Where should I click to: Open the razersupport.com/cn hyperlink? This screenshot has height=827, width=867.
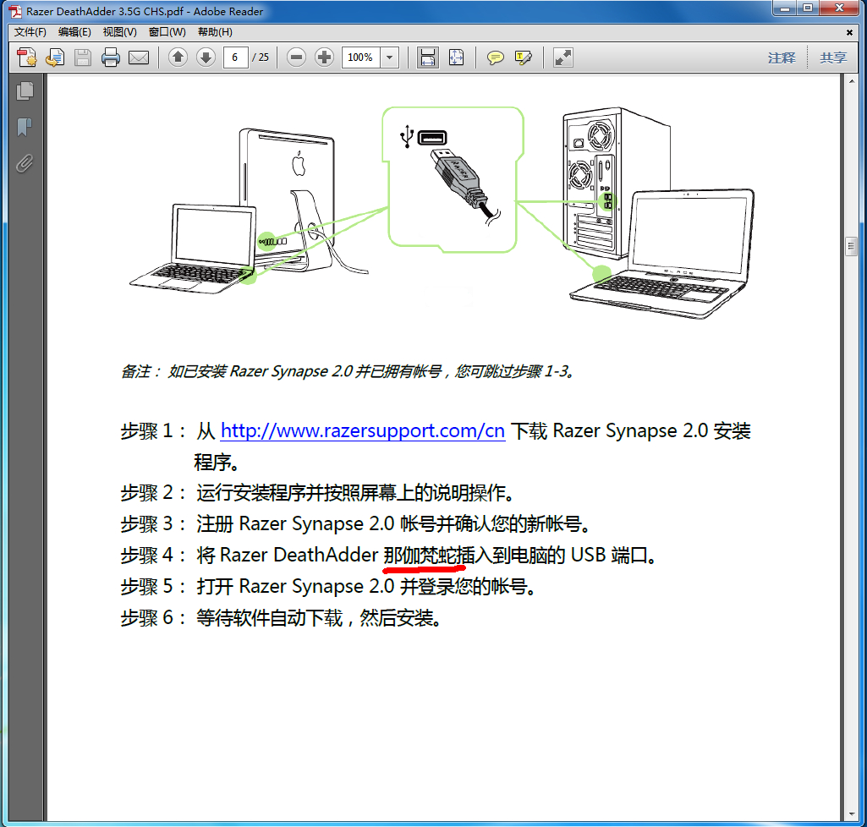click(363, 430)
